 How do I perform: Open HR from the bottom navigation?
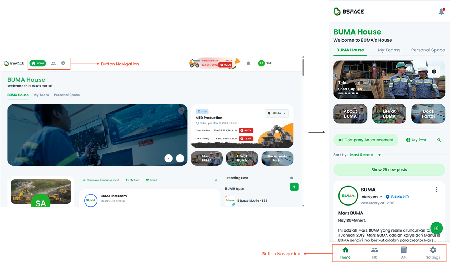tap(374, 253)
